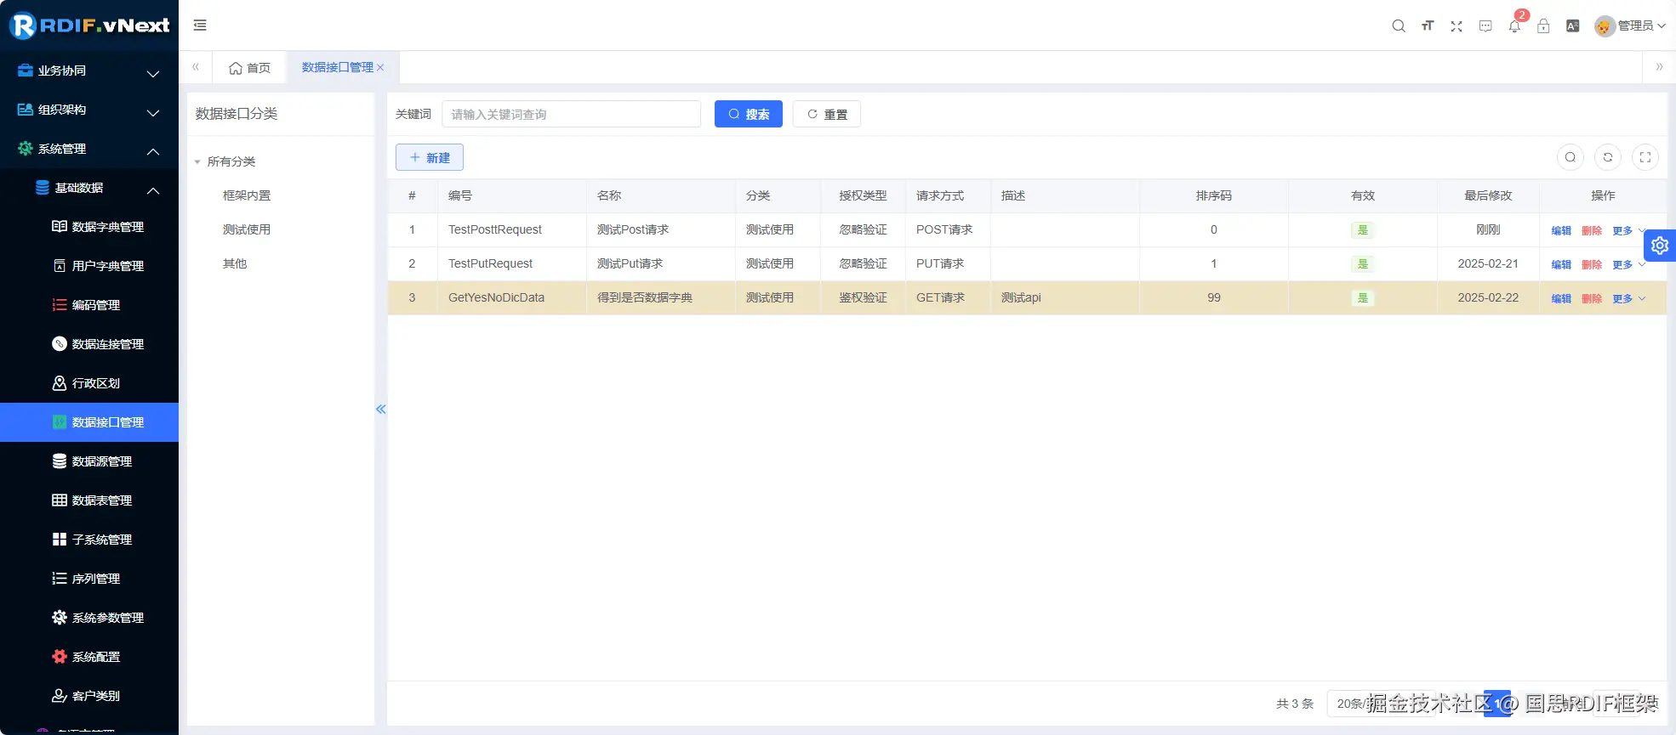Open the language switch icon

pos(1572,25)
